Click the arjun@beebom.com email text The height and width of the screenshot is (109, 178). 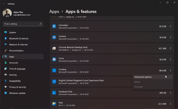click(x=22, y=15)
